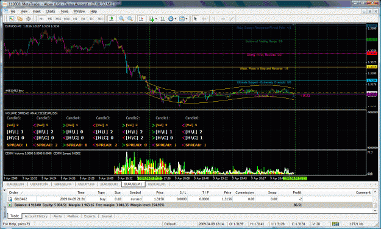Open the Help menu
381x229 pixels.
(93, 12)
